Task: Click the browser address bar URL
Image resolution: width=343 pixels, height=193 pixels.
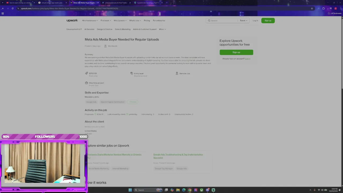Action: click(69, 8)
